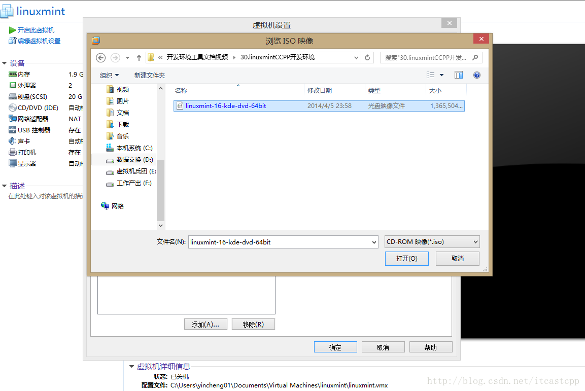Open the view options dropdown arrow
Screen dimensions: 585x391
point(442,75)
